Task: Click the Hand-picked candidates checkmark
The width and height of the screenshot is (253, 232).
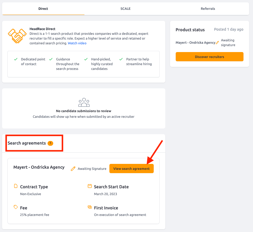Action: (86, 59)
